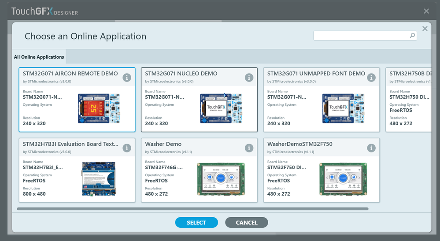Close the Choose an Online Application dialog
The height and width of the screenshot is (241, 440).
pyautogui.click(x=425, y=28)
